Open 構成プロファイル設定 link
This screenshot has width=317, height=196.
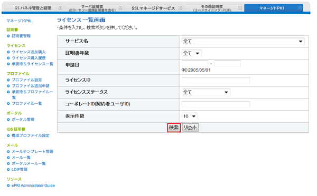31,135
